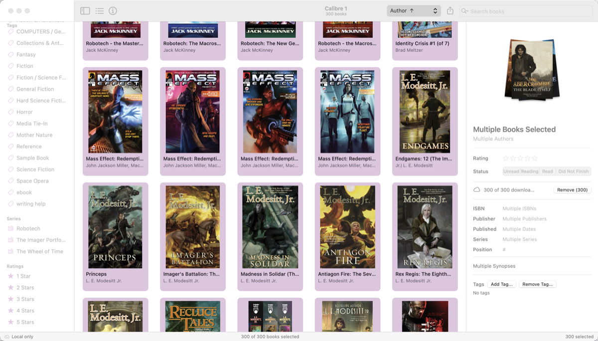The height and width of the screenshot is (341, 598).
Task: Click The Blade Itself cover preview
Action: (532, 70)
